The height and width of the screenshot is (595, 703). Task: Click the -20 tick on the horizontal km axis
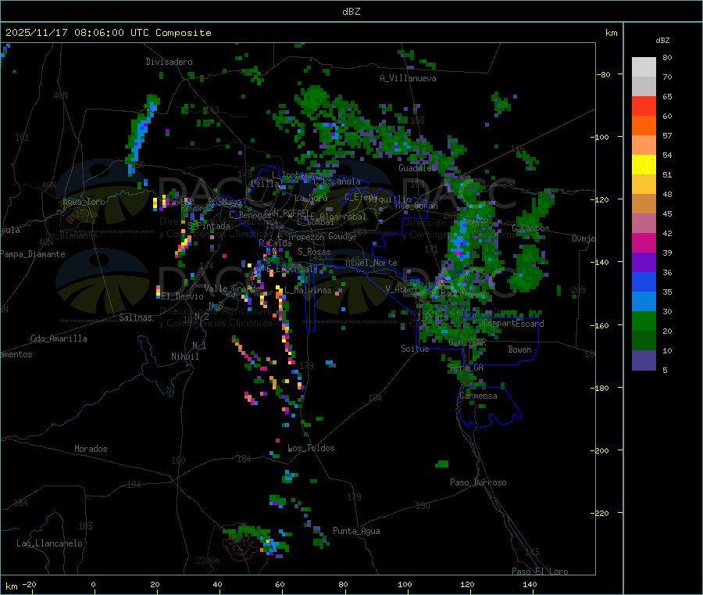pyautogui.click(x=30, y=585)
